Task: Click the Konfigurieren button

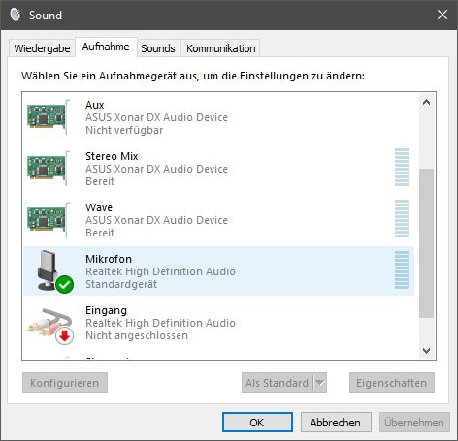Action: (x=65, y=383)
